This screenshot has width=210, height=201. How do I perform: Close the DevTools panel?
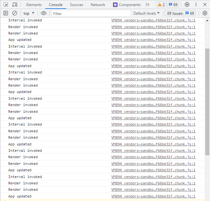click(205, 4)
